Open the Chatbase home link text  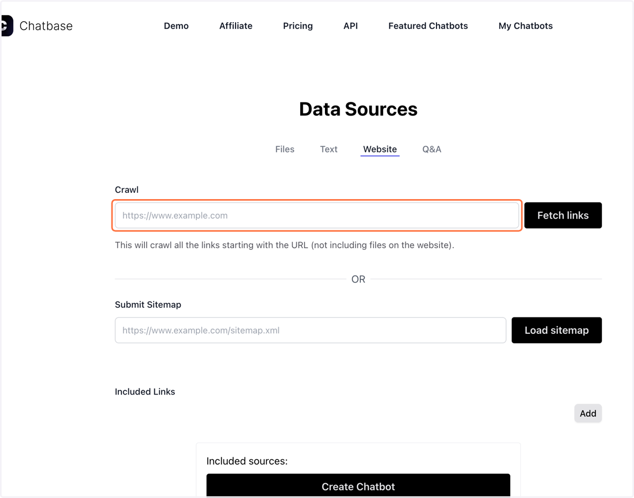[x=46, y=26]
